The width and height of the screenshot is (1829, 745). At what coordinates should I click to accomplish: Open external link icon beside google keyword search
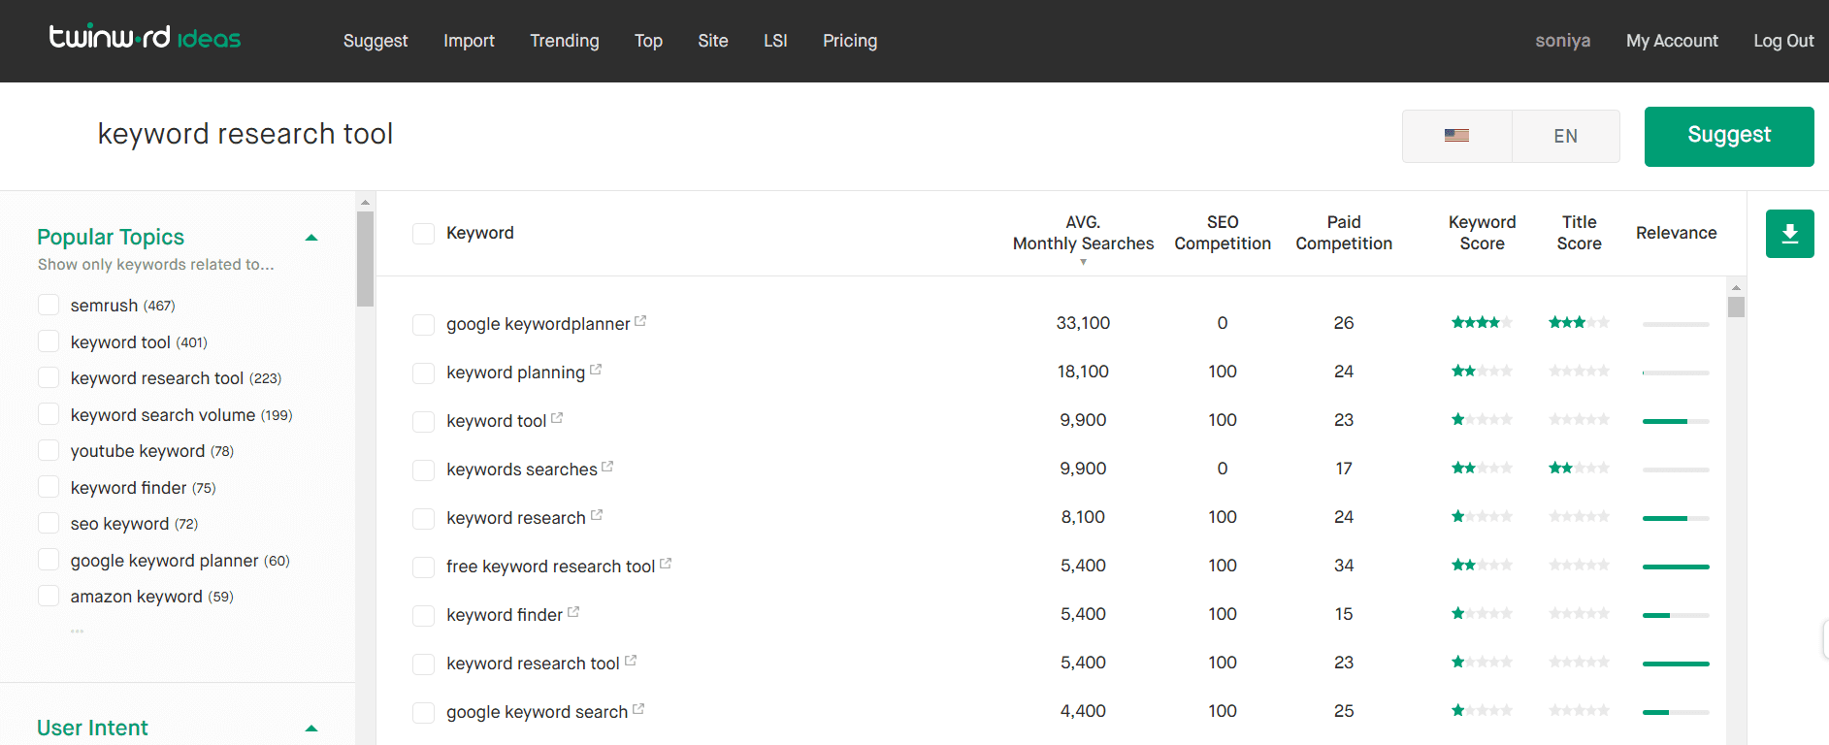tap(638, 709)
